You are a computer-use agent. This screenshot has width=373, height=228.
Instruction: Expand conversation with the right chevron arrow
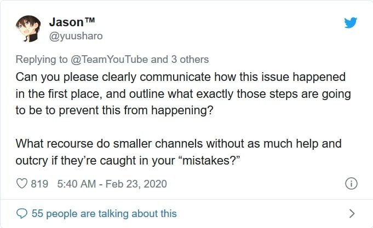click(352, 213)
